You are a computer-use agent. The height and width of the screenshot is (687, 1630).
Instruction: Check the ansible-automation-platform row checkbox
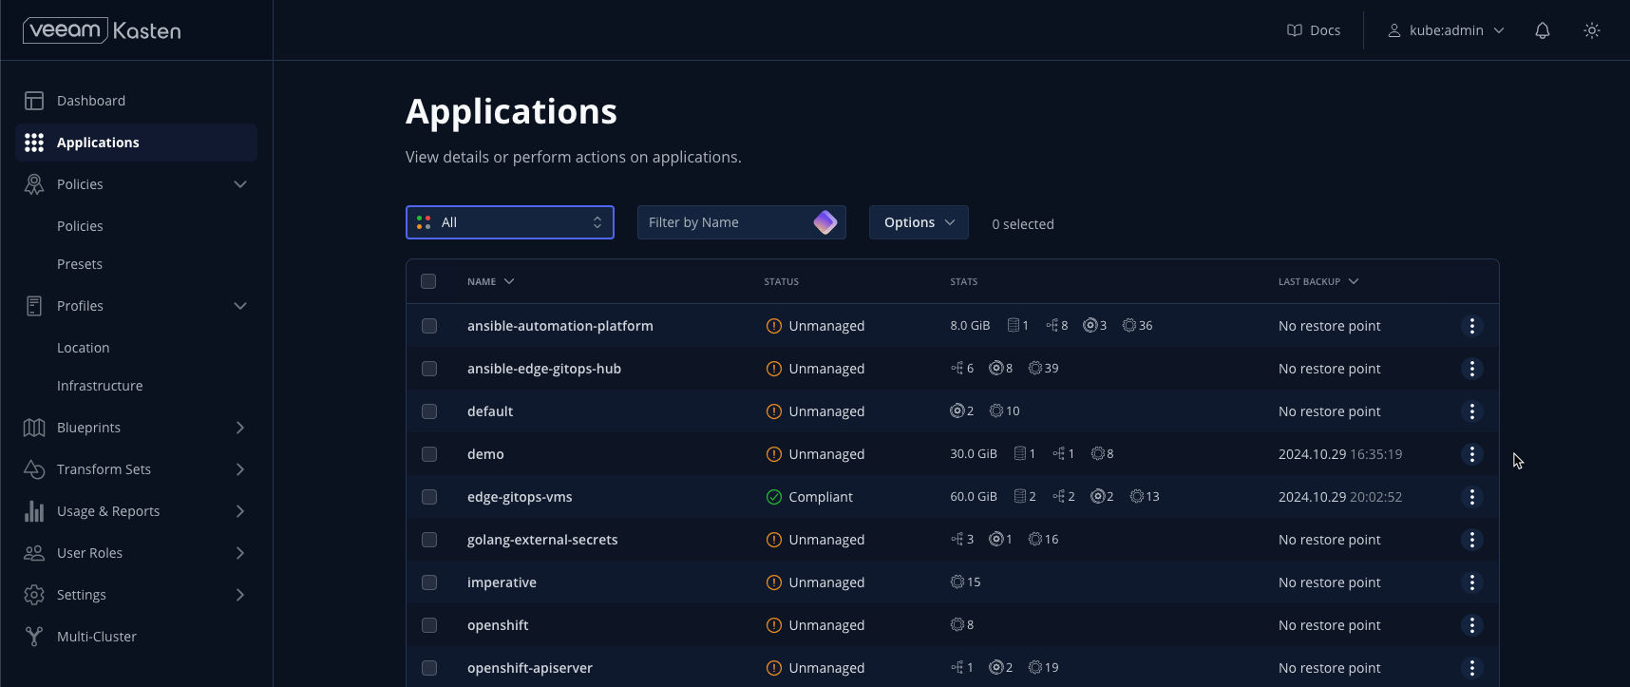coord(429,326)
